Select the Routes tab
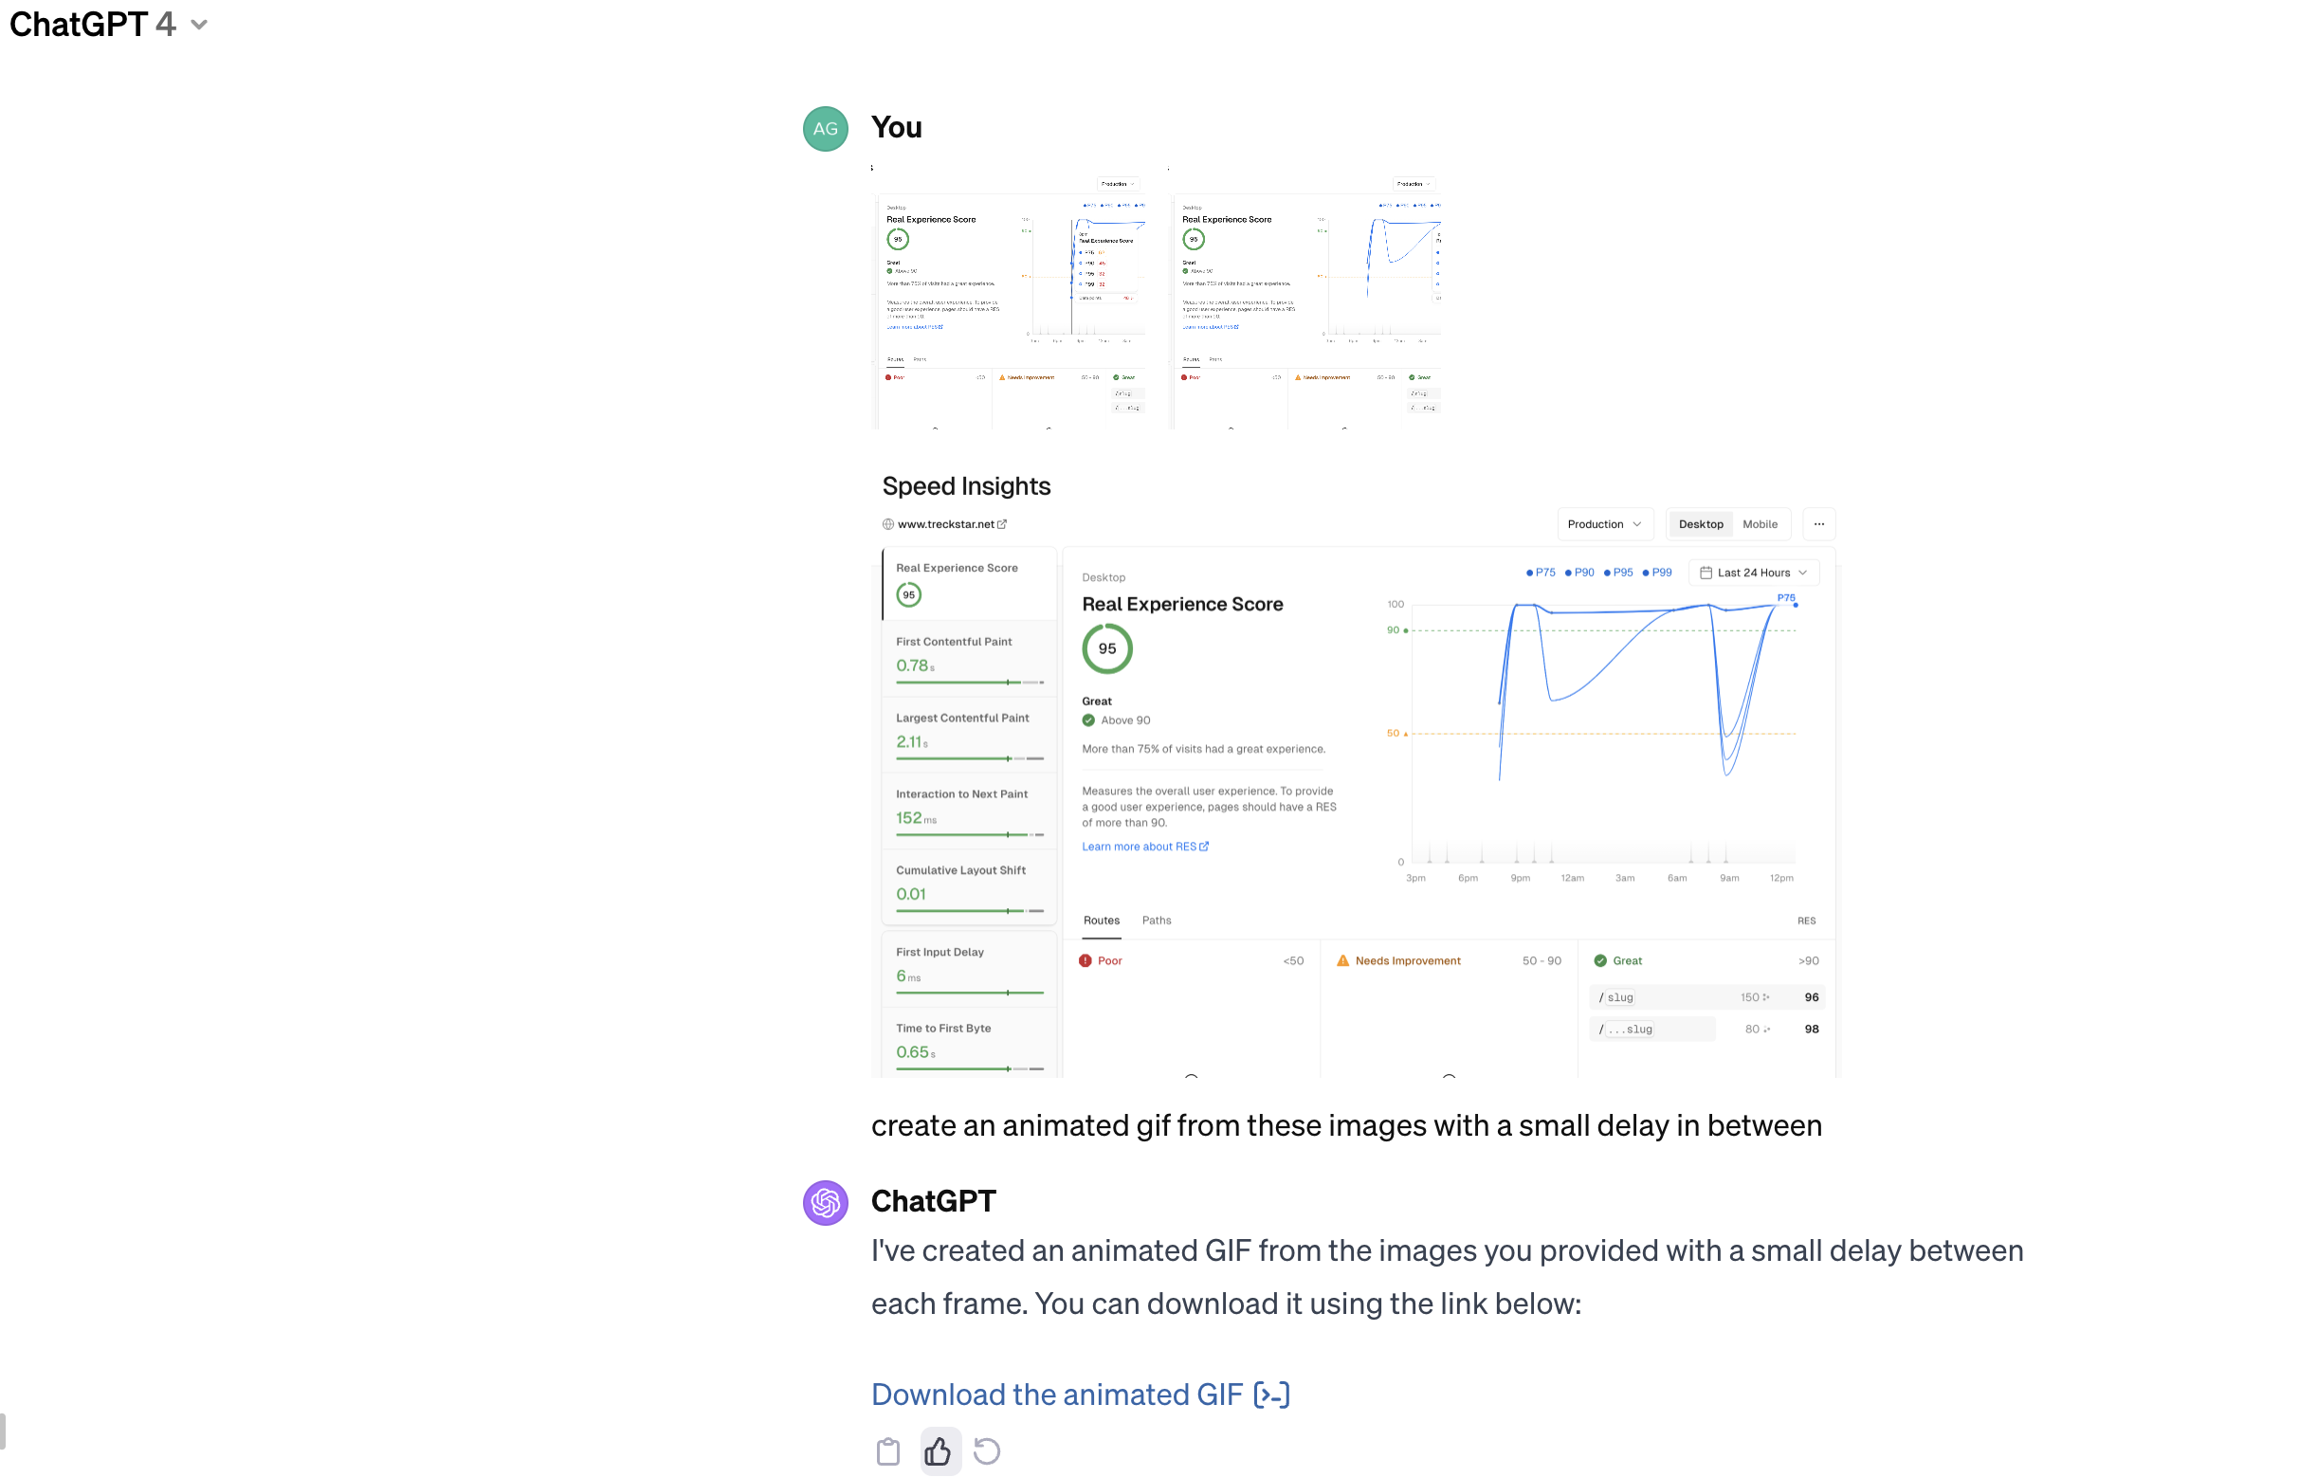2317x1477 pixels. tap(1101, 921)
